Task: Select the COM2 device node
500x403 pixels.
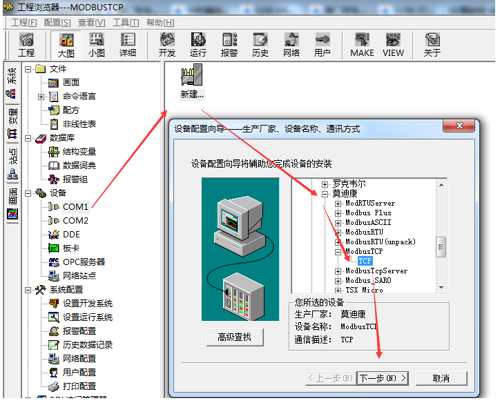Action: [75, 220]
